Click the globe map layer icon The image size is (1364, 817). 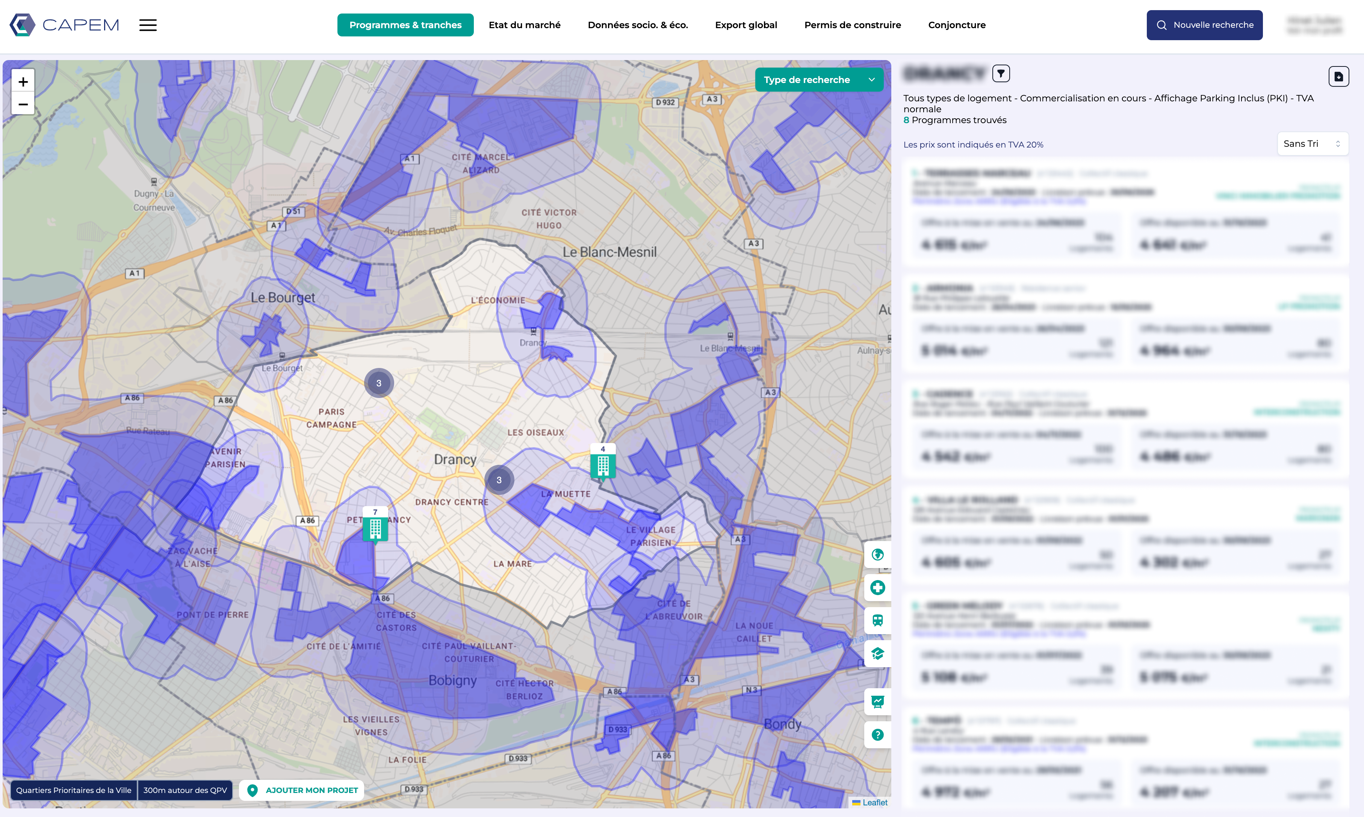pyautogui.click(x=877, y=555)
